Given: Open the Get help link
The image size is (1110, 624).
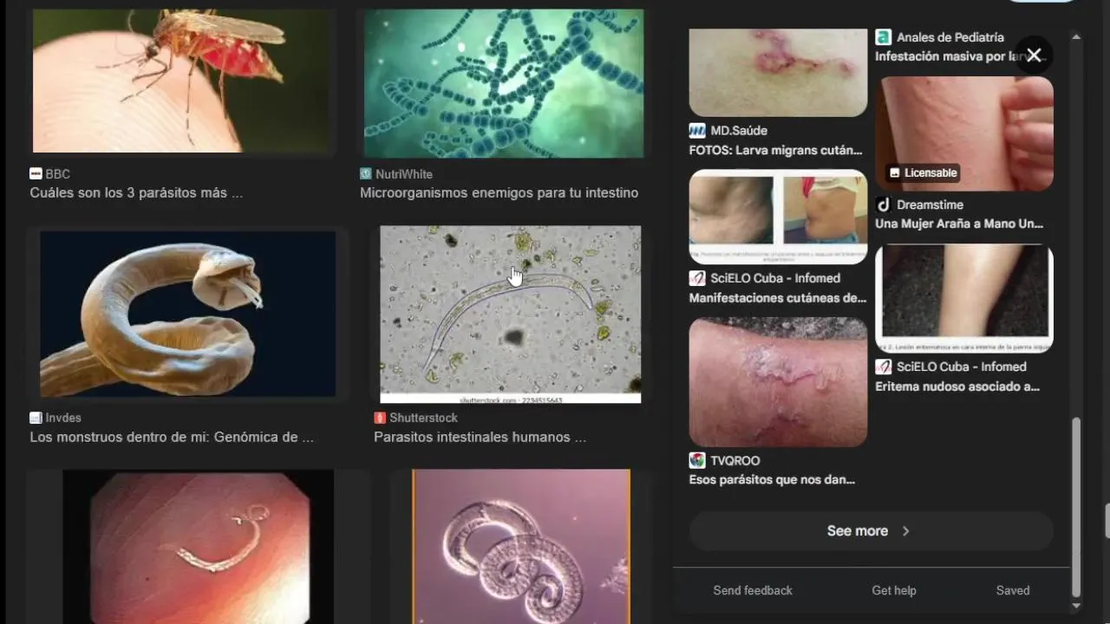Looking at the screenshot, I should pyautogui.click(x=894, y=590).
